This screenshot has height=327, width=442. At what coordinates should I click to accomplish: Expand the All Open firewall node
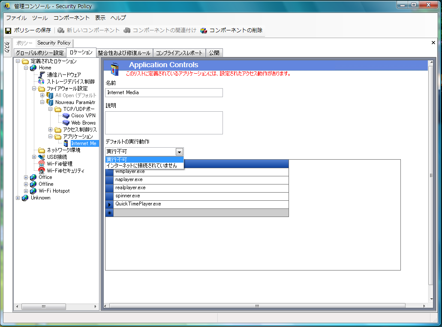pyautogui.click(x=42, y=95)
